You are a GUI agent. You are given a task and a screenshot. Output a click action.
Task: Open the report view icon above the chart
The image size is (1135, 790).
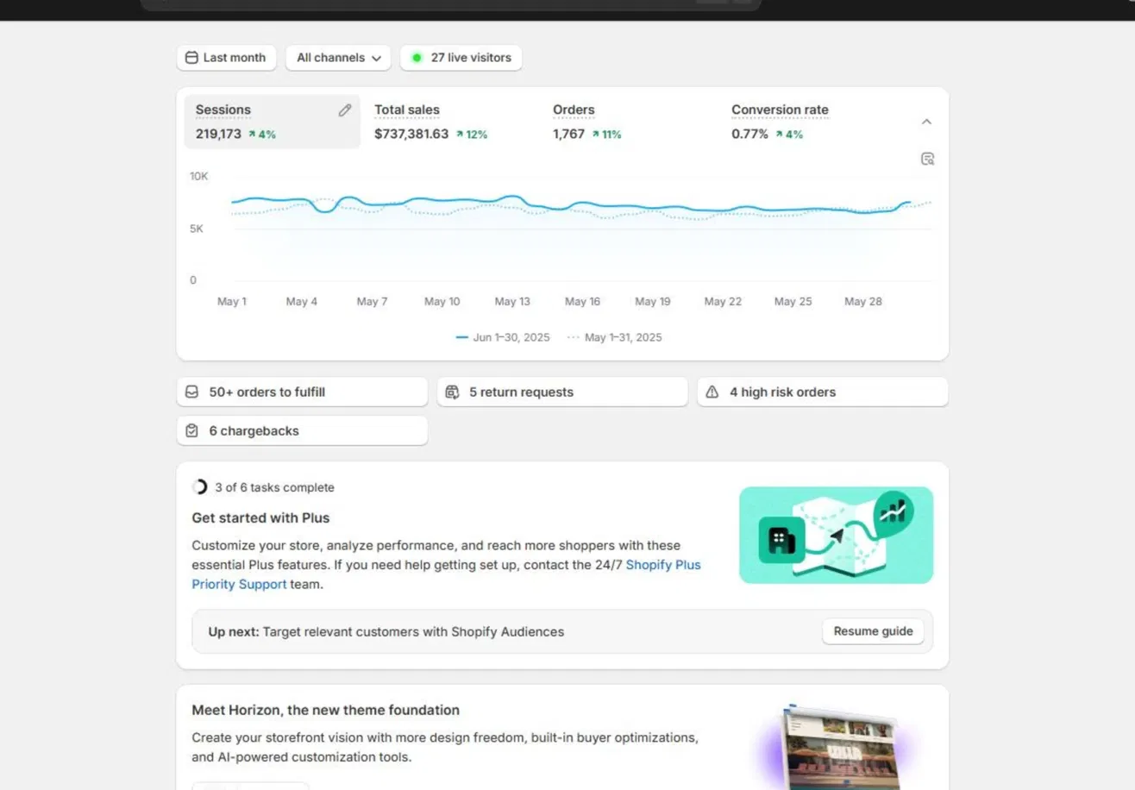pyautogui.click(x=927, y=159)
